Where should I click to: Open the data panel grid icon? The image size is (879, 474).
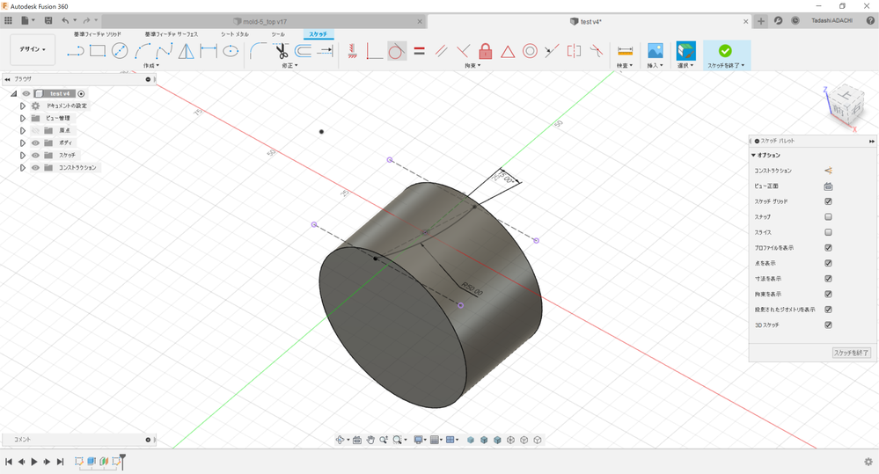8,21
